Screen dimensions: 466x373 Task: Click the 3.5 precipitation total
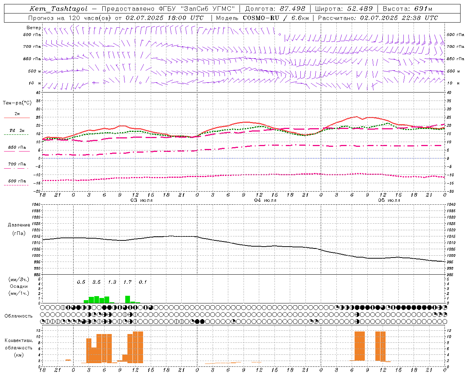(x=96, y=282)
